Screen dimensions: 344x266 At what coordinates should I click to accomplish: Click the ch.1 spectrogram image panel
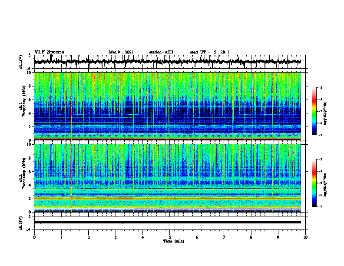[168, 106]
